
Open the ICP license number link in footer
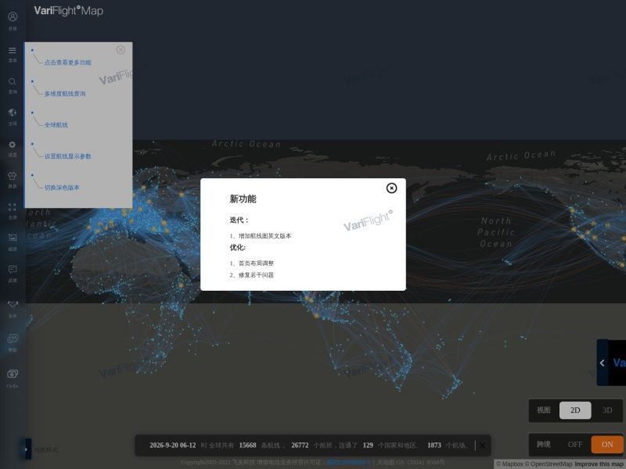point(348,462)
